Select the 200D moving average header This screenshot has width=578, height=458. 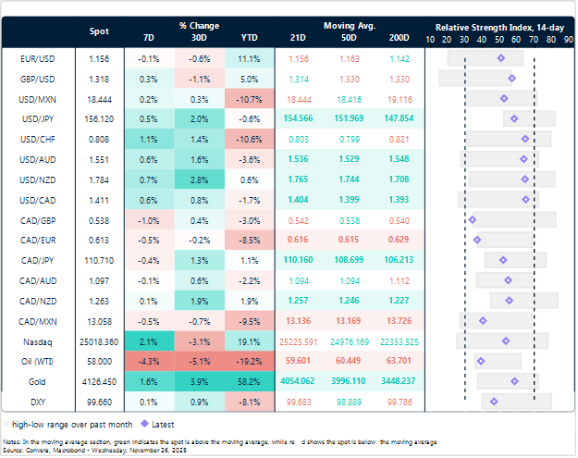tap(398, 40)
